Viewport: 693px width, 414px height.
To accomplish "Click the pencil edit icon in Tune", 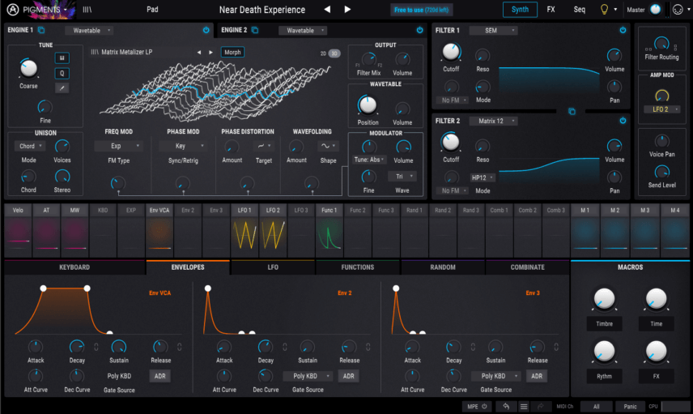I will point(62,88).
